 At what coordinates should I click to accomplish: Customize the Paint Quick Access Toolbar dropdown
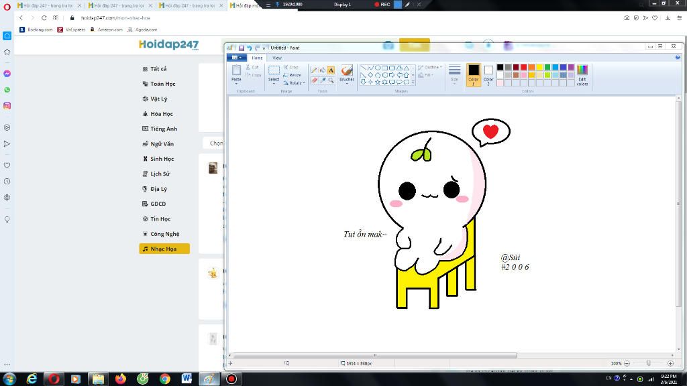click(264, 48)
